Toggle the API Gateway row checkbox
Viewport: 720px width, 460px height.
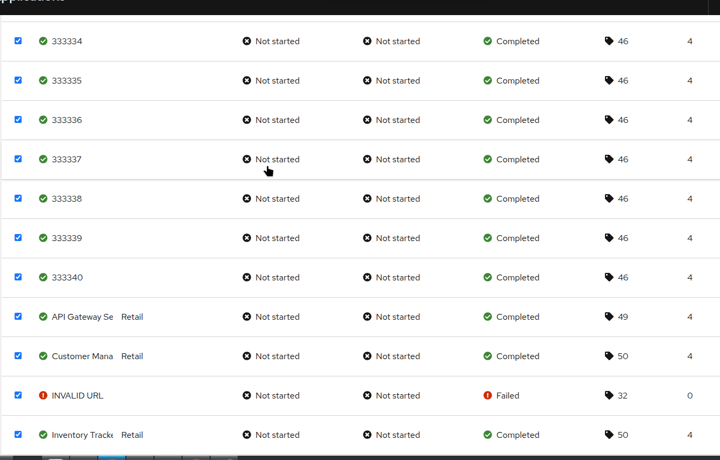pyautogui.click(x=18, y=316)
